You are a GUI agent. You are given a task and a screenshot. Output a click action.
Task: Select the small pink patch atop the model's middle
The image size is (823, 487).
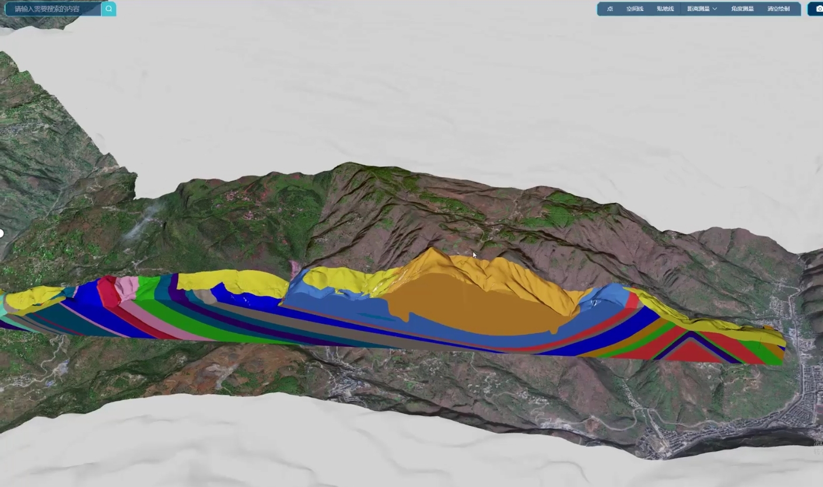296,269
